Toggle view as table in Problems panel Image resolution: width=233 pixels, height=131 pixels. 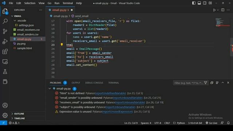coord(217,83)
